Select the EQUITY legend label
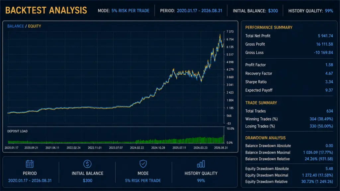340x191 pixels. click(x=35, y=26)
